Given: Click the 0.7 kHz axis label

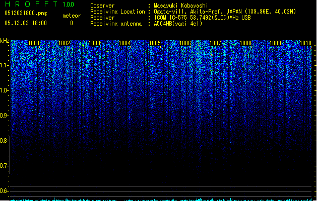Looking at the screenshot, I should (x=4, y=166).
